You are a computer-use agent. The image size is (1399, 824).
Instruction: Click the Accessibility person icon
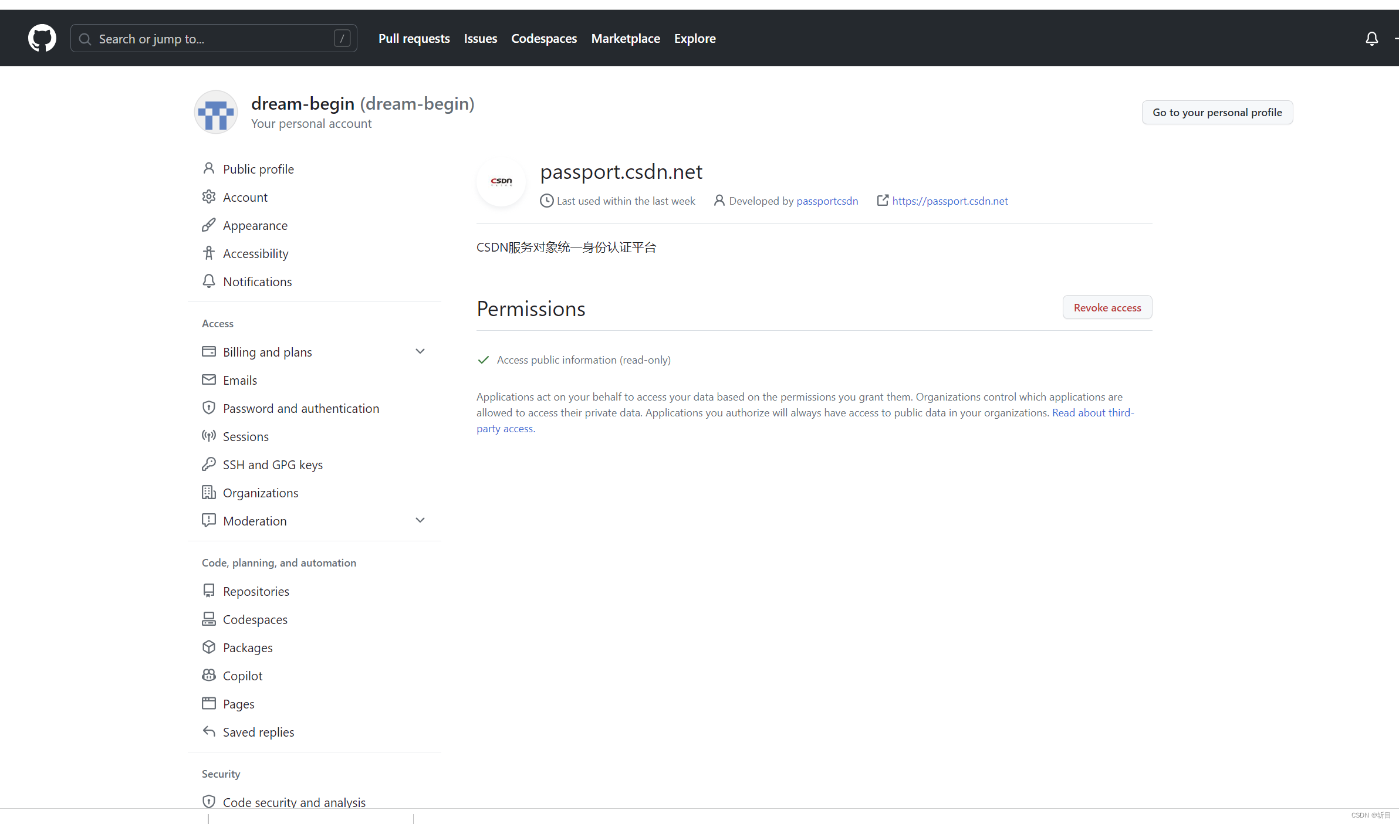pyautogui.click(x=209, y=253)
